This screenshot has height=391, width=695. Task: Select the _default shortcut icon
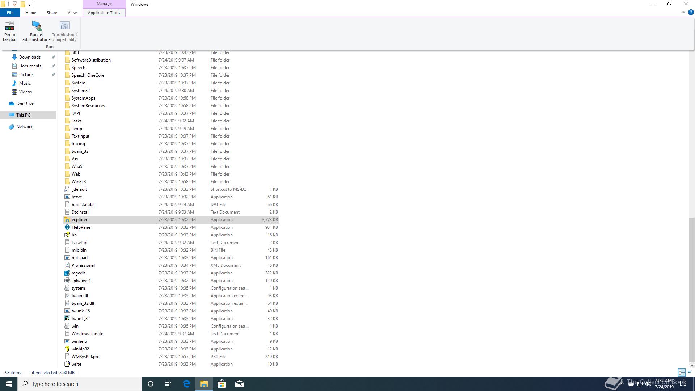click(67, 189)
